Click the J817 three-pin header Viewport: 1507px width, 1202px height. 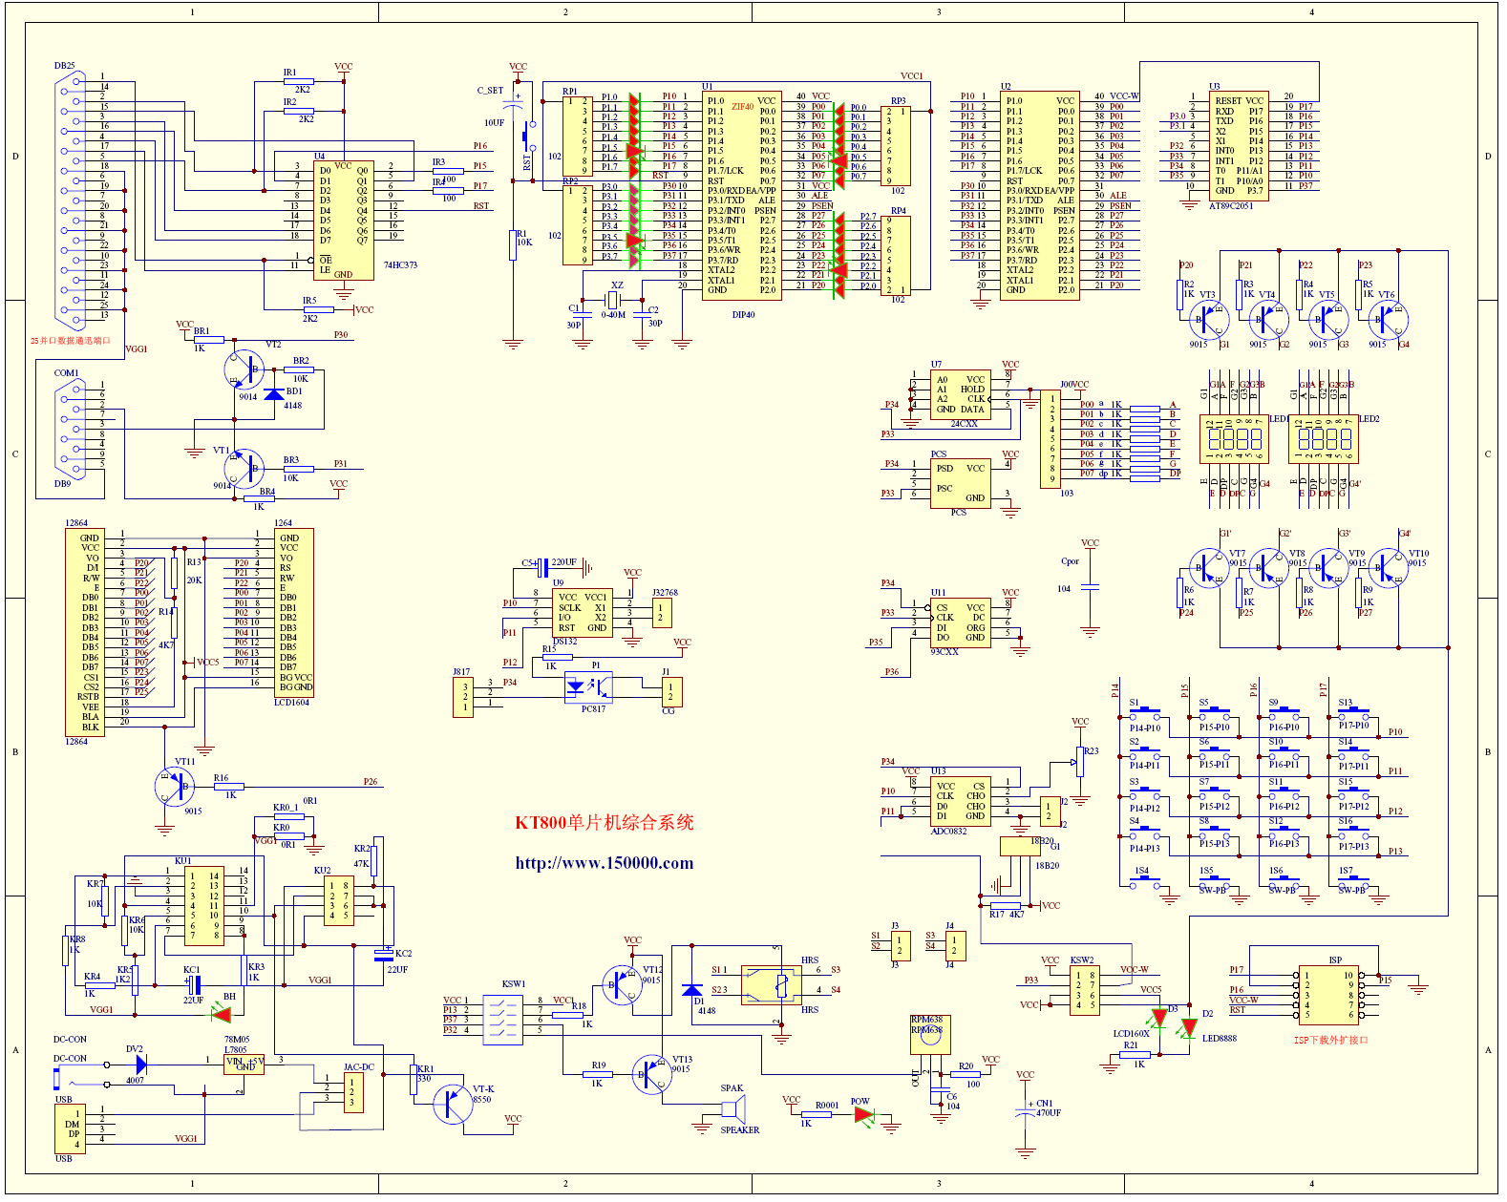click(463, 697)
